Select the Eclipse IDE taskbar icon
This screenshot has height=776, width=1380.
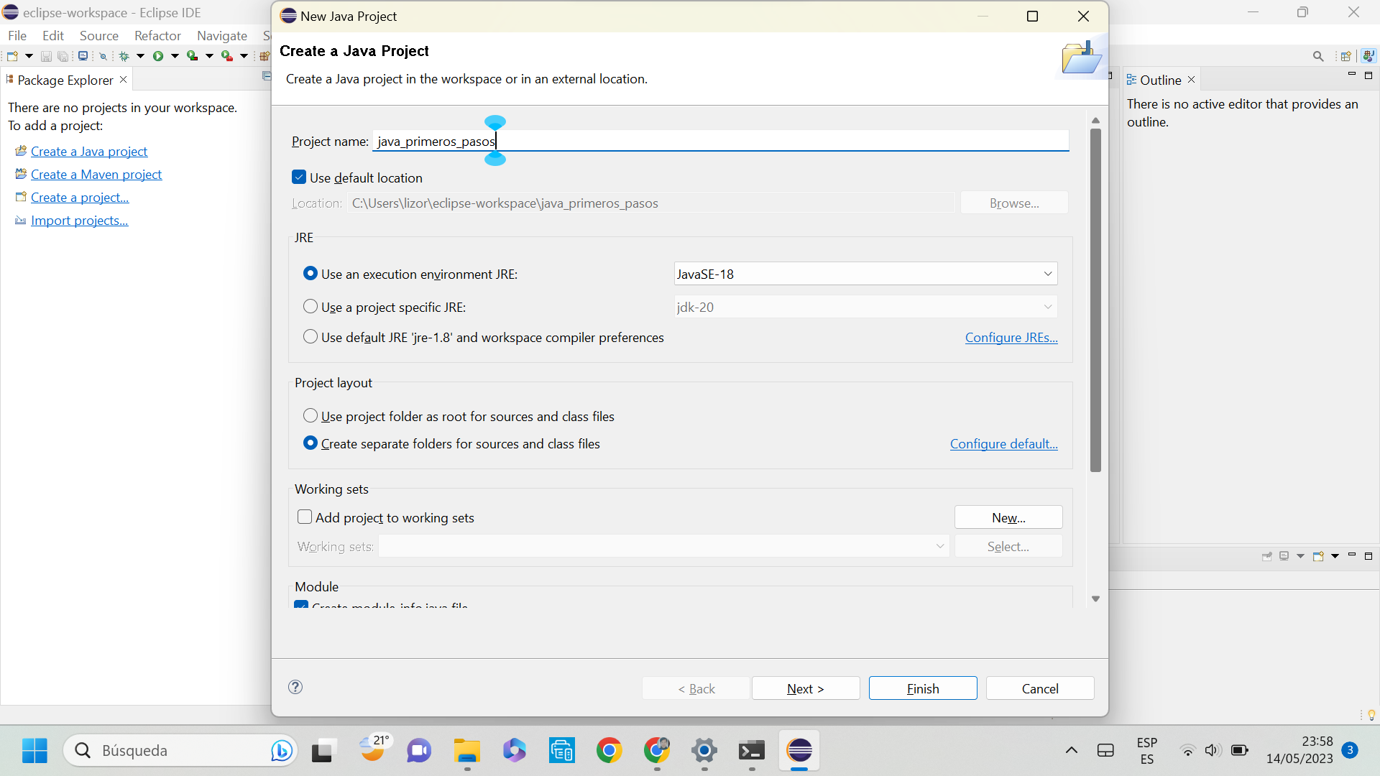tap(799, 749)
